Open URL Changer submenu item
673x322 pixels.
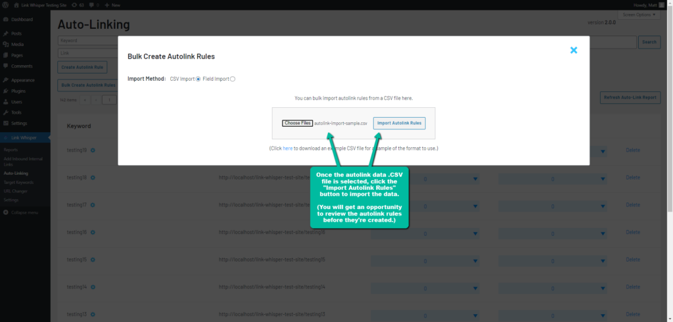(x=16, y=191)
